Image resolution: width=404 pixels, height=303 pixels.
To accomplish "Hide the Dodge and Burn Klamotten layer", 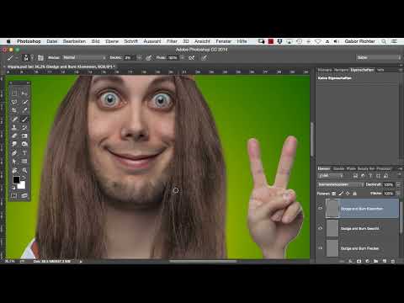I will (x=321, y=209).
